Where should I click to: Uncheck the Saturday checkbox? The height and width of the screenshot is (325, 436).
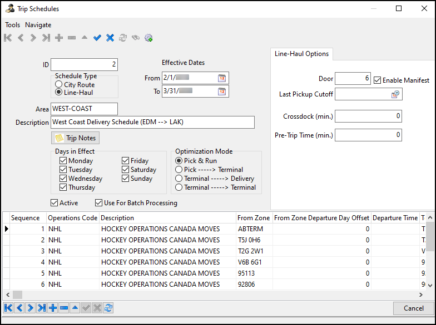coord(126,170)
